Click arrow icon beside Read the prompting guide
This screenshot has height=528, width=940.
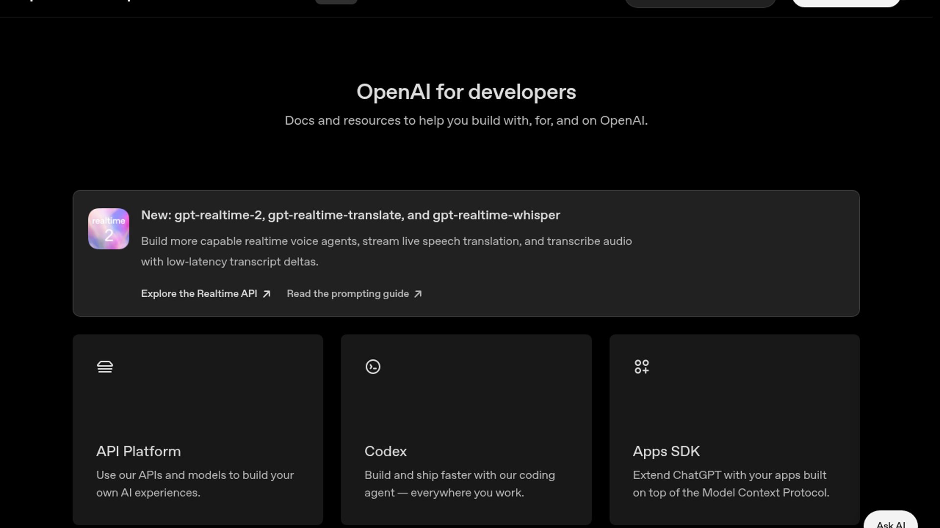pos(418,294)
